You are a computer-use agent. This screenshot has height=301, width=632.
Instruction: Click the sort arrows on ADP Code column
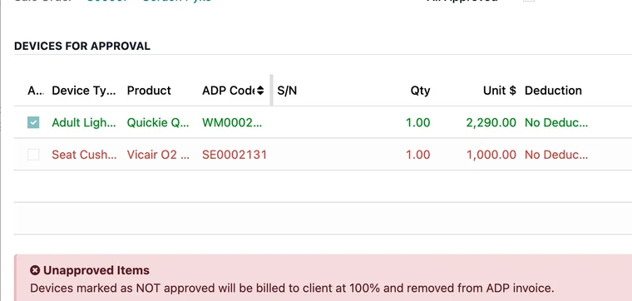(260, 91)
